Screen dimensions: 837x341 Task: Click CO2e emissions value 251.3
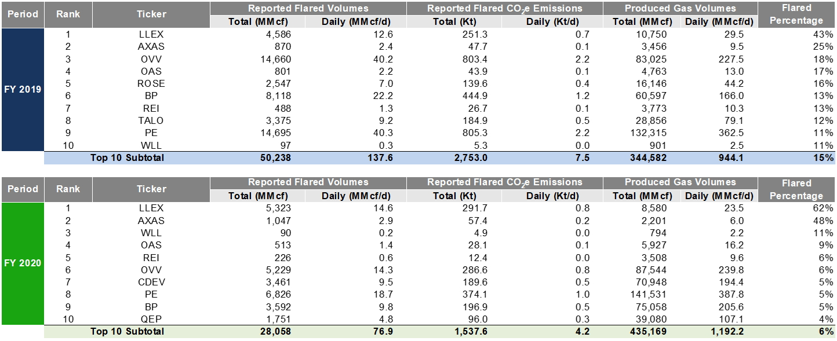tap(475, 34)
